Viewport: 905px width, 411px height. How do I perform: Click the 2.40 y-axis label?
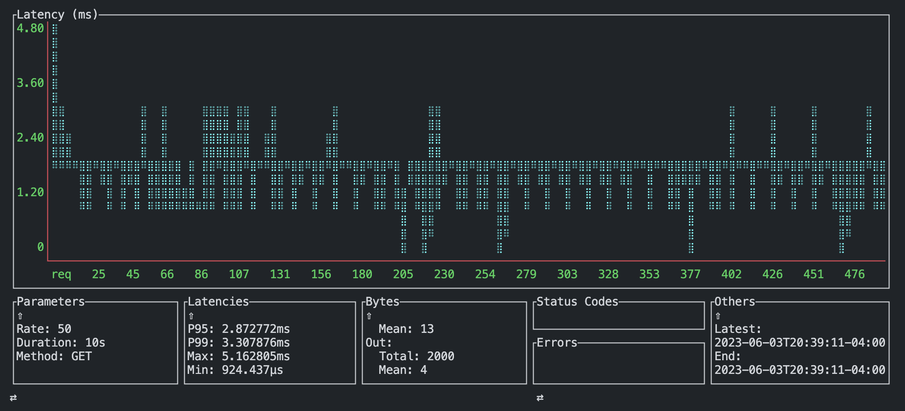pos(30,138)
